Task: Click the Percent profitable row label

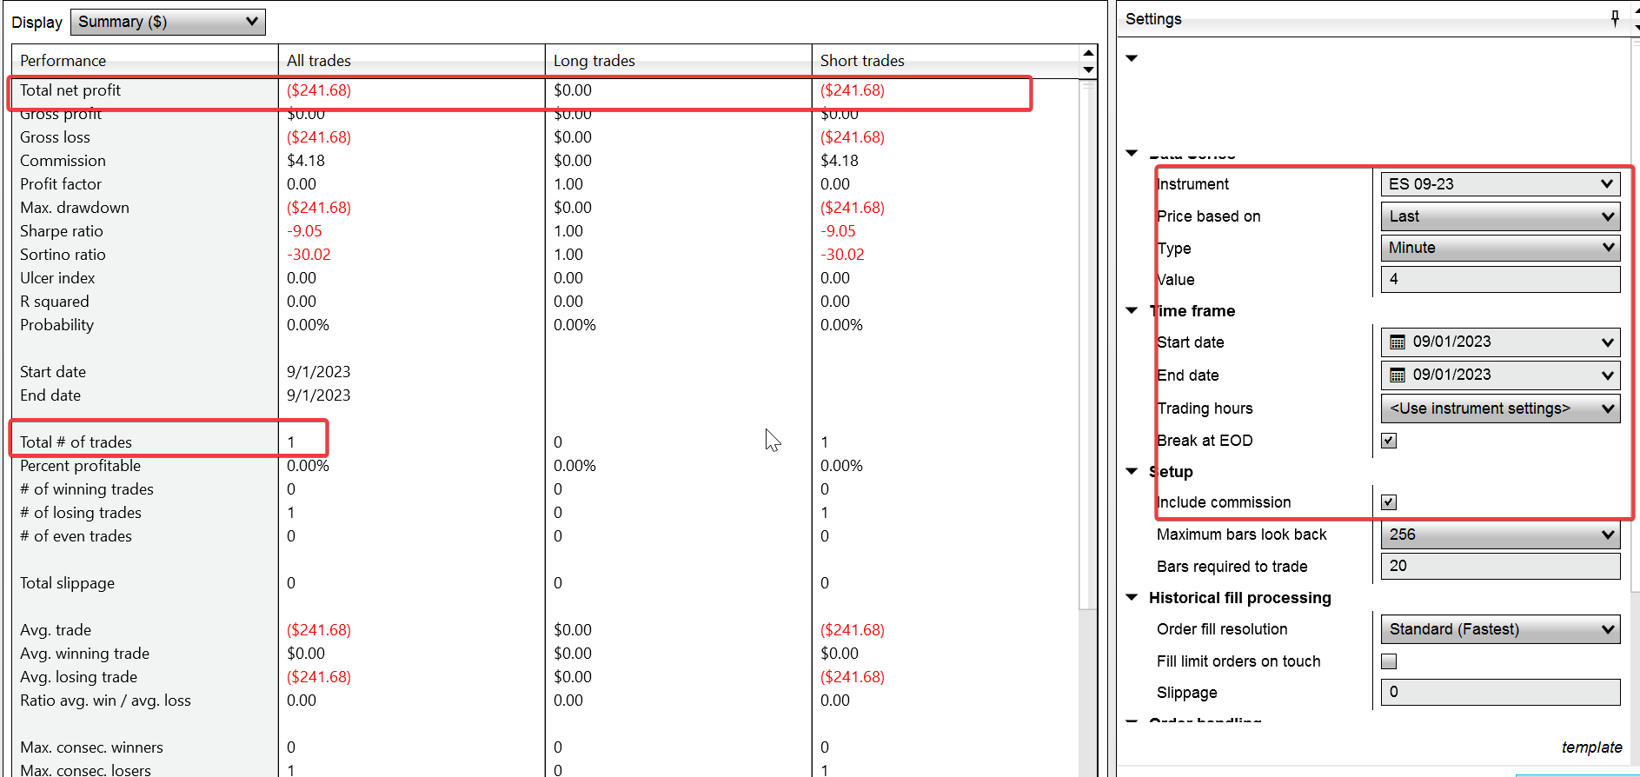Action: tap(80, 466)
